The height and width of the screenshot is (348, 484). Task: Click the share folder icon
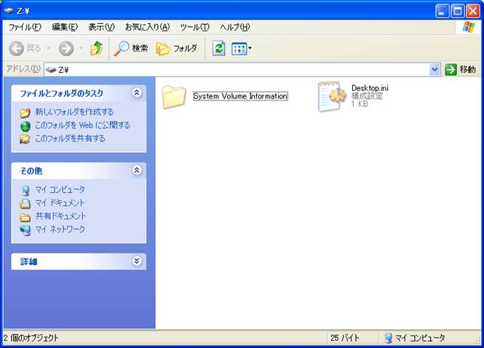pyautogui.click(x=25, y=139)
